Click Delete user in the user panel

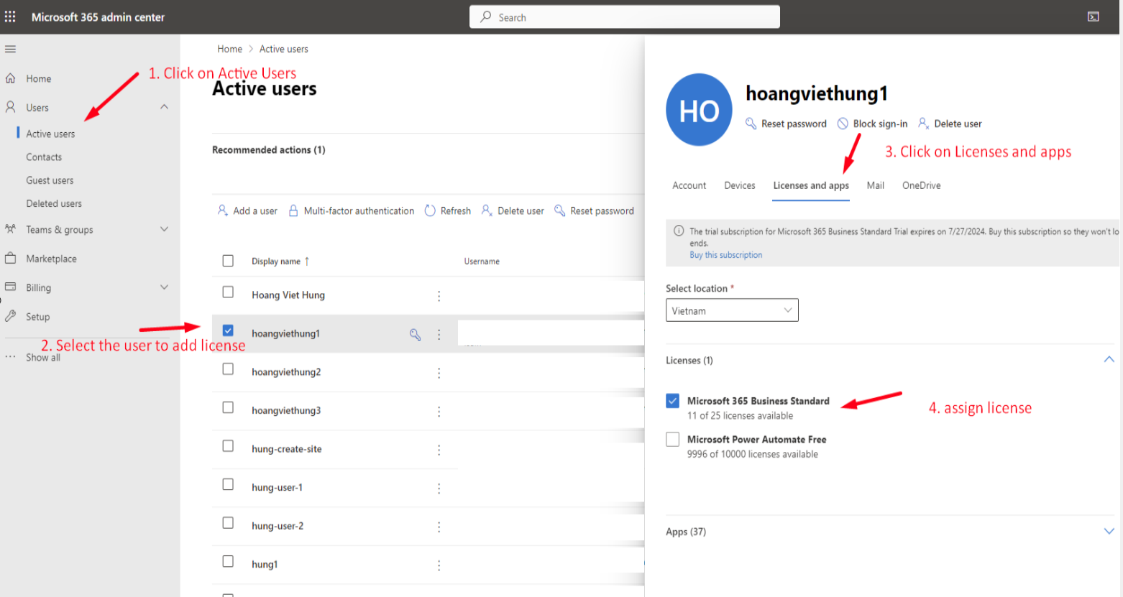click(950, 124)
